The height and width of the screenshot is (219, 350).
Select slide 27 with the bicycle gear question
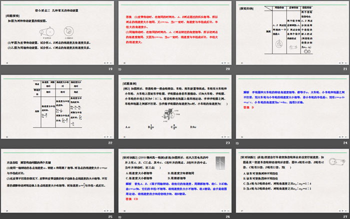(292, 178)
